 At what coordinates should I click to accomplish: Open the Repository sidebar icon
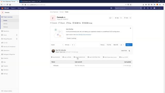point(2,31)
